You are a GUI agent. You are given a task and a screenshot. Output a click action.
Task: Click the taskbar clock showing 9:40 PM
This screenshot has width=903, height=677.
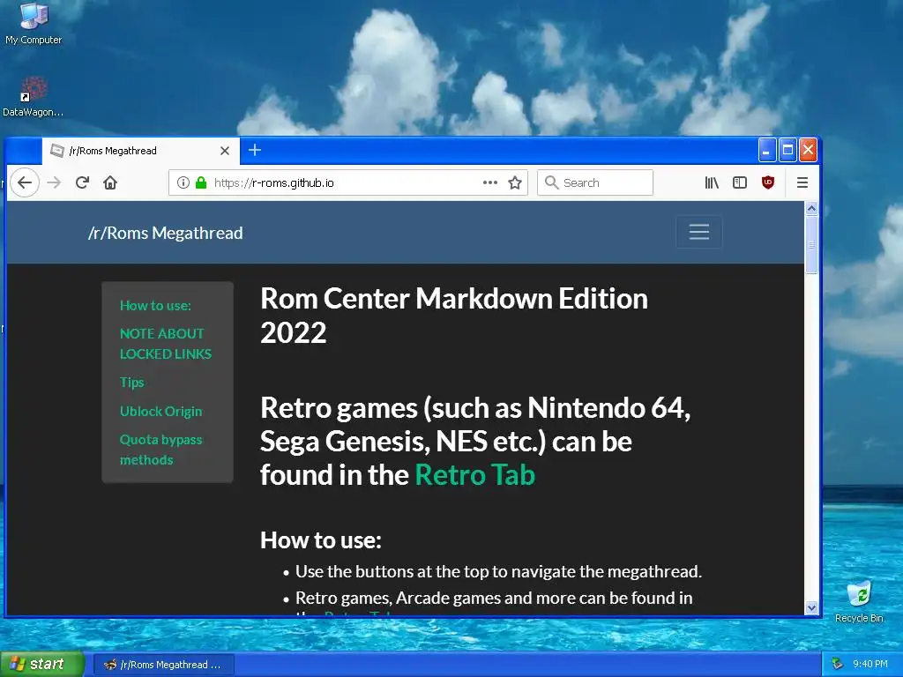tap(870, 665)
